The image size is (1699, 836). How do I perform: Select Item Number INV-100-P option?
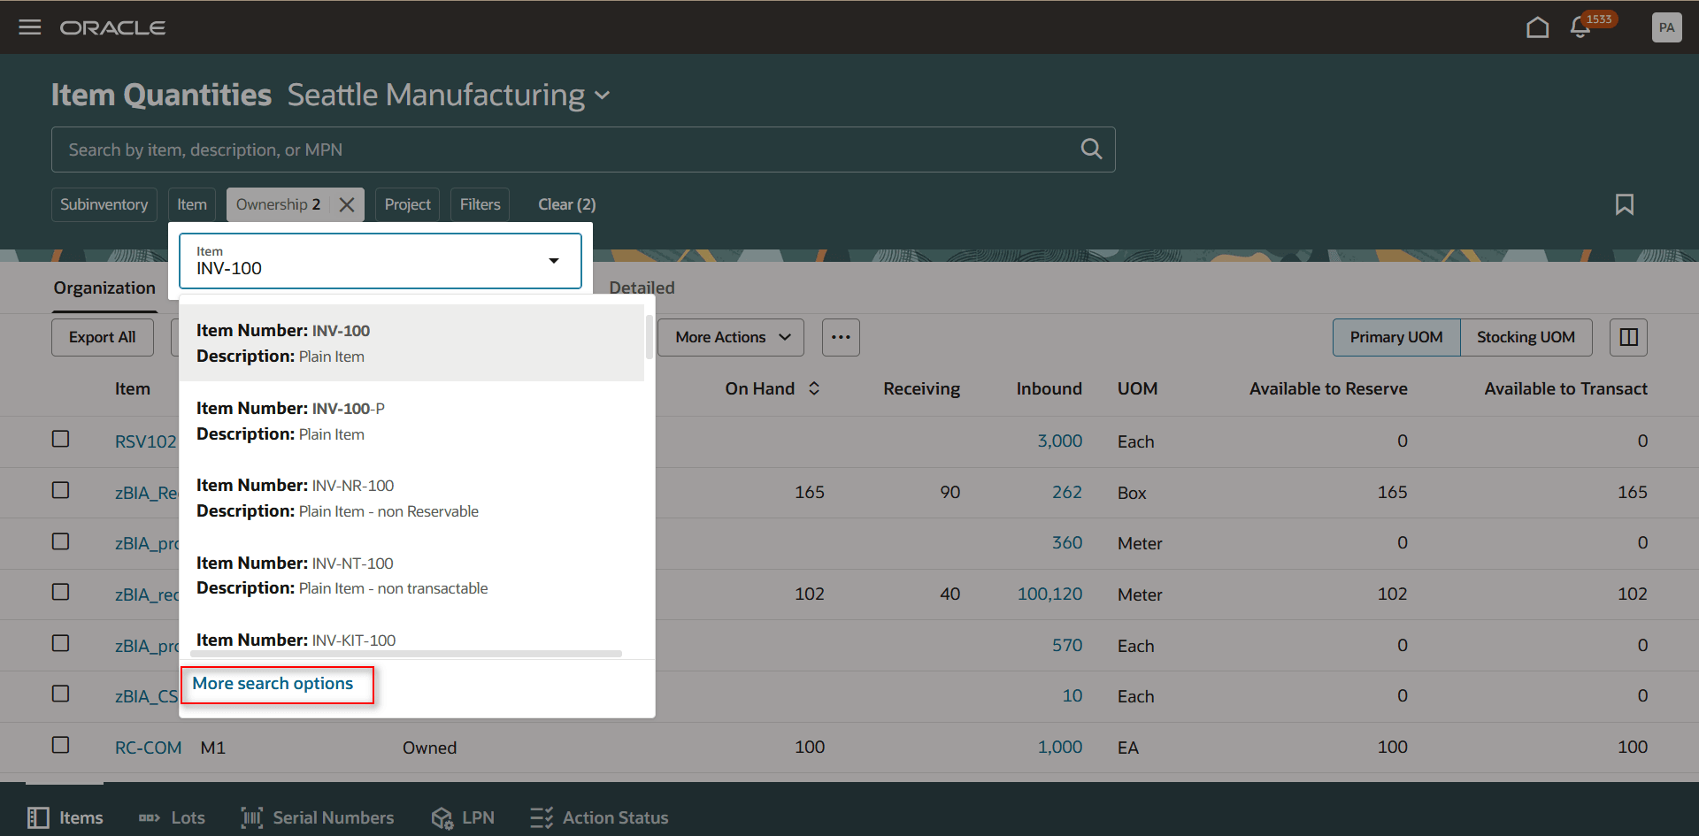[x=411, y=420]
